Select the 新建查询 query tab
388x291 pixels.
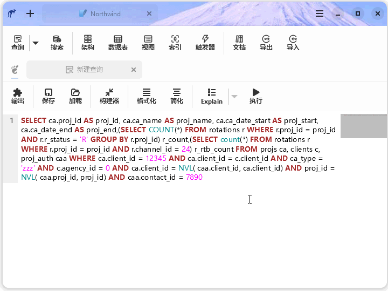coord(84,70)
